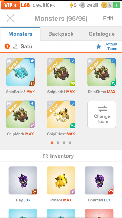Viewport: 122px width, 218px height.
Task: Toggle the Default Team star
Action: [99, 46]
